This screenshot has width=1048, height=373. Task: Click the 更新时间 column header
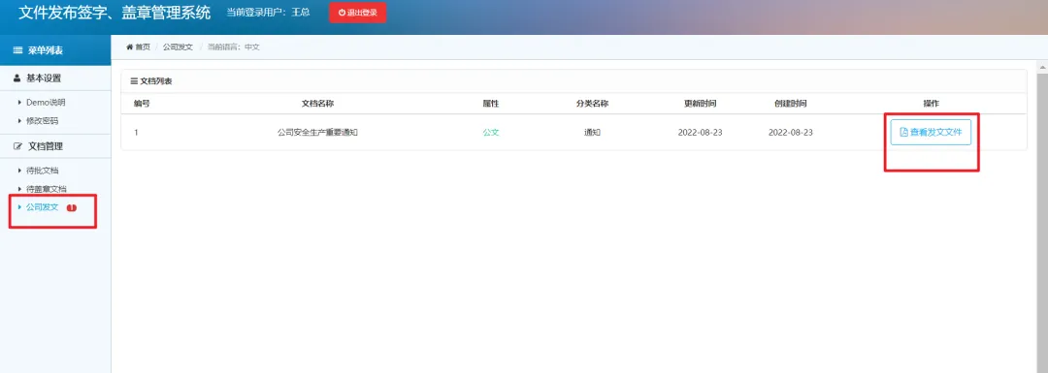click(701, 104)
